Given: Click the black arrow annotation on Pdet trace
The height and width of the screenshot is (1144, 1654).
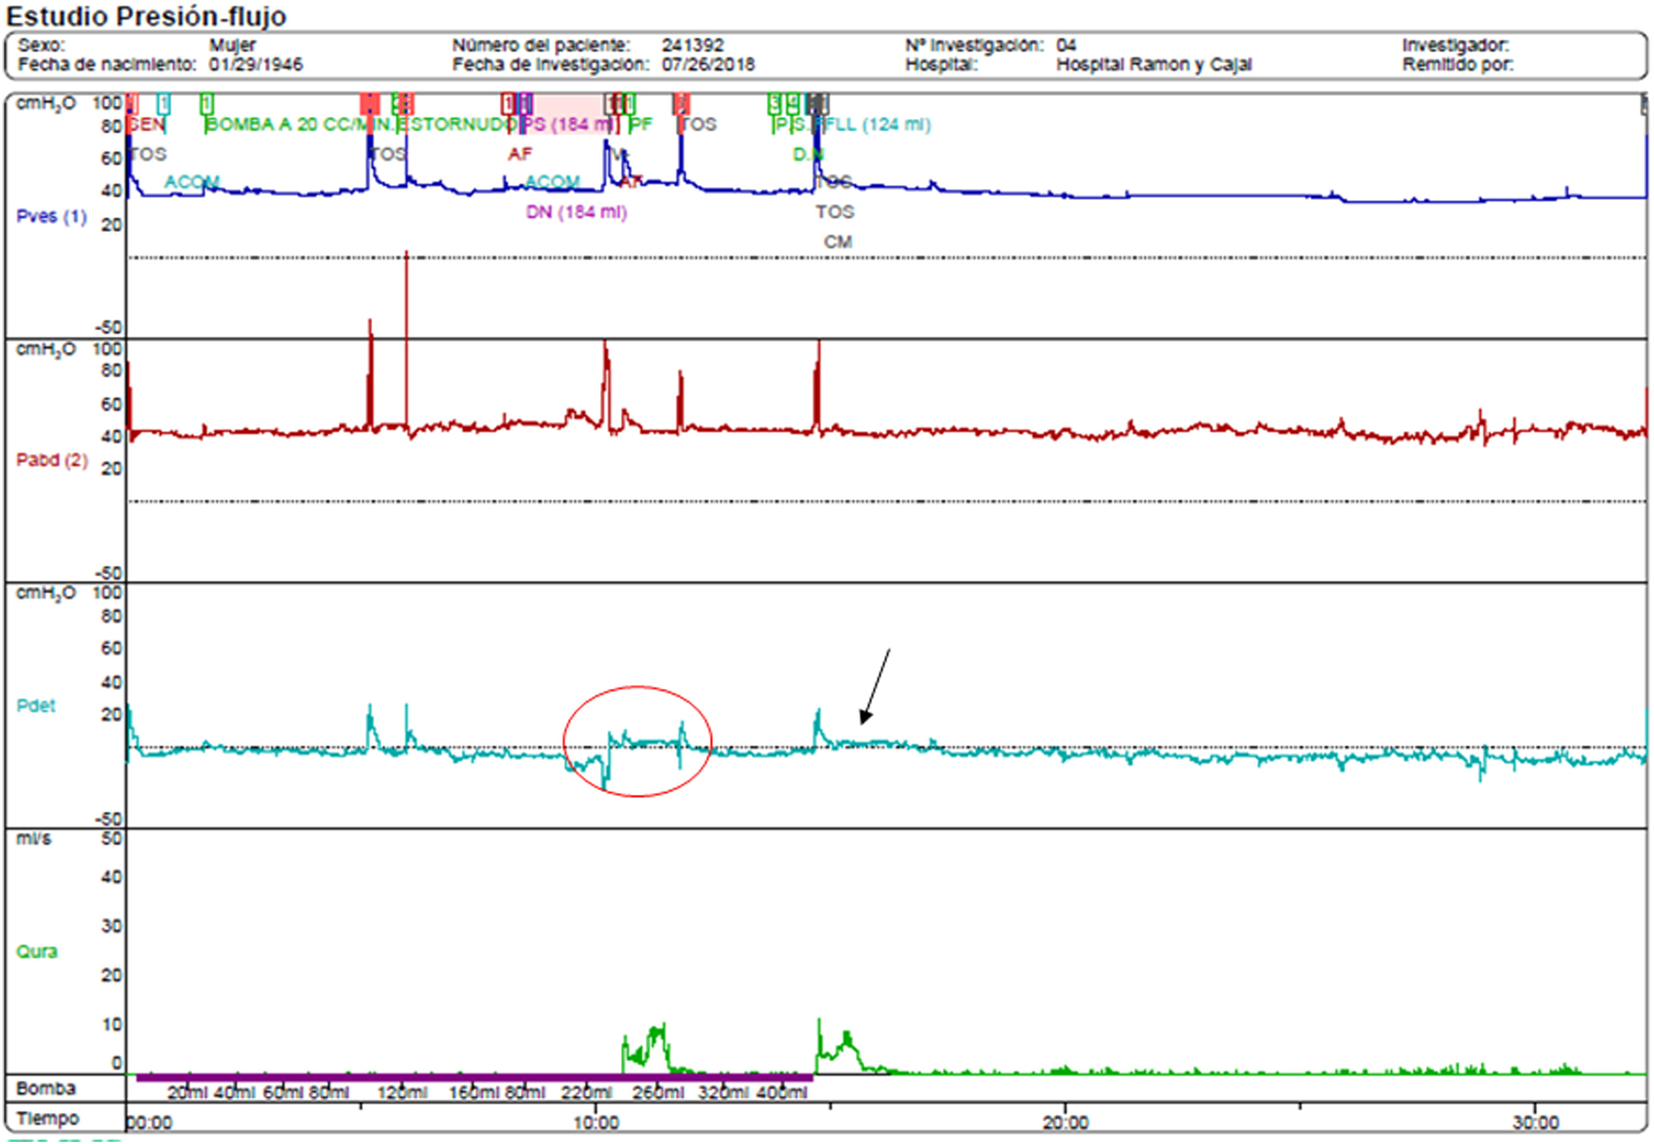Looking at the screenshot, I should coord(876,687).
